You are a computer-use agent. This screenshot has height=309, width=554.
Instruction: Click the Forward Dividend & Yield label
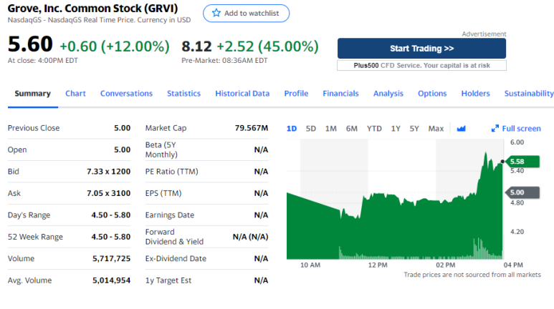pos(174,237)
